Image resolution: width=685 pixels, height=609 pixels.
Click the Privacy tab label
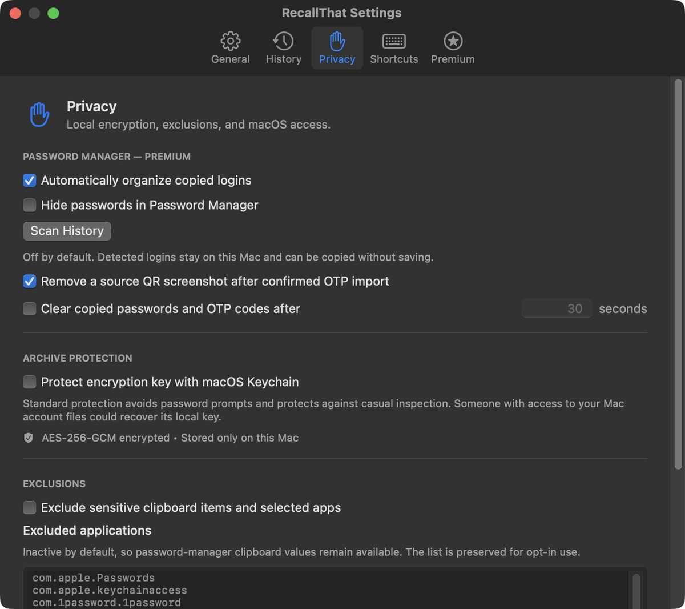pyautogui.click(x=337, y=59)
